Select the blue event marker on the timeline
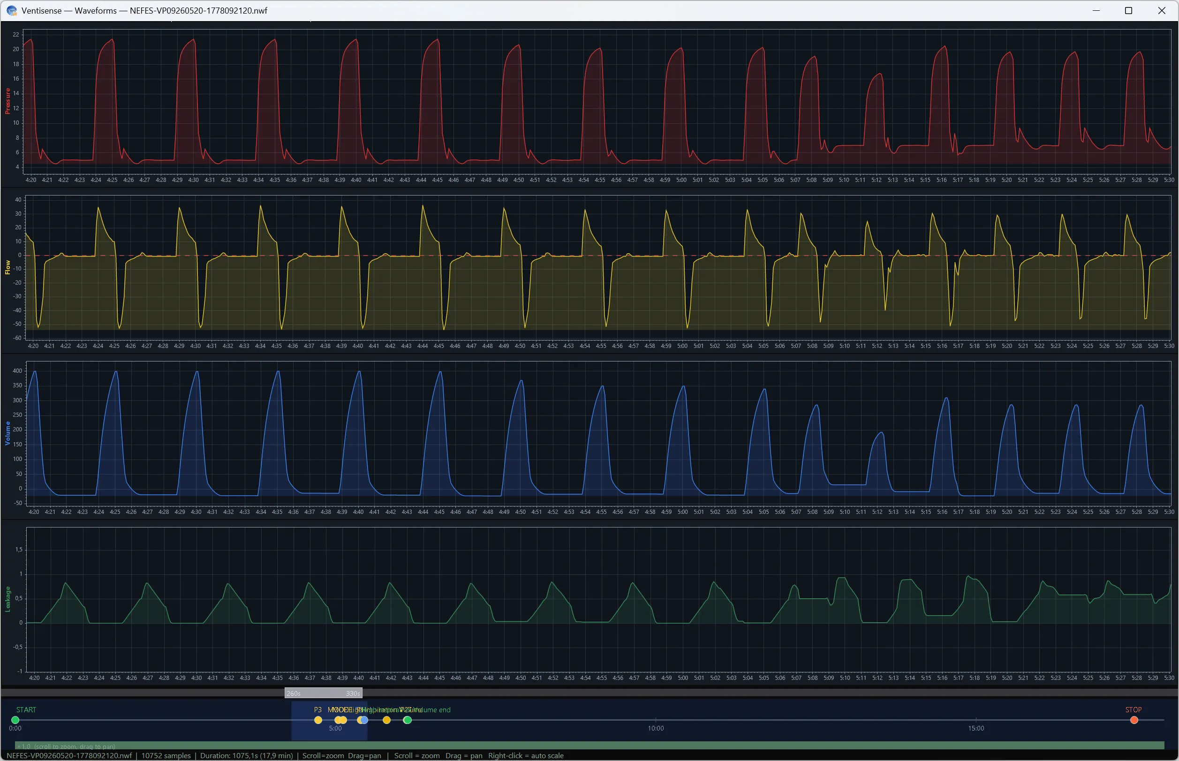Screen dimensions: 1179x761 (364, 720)
